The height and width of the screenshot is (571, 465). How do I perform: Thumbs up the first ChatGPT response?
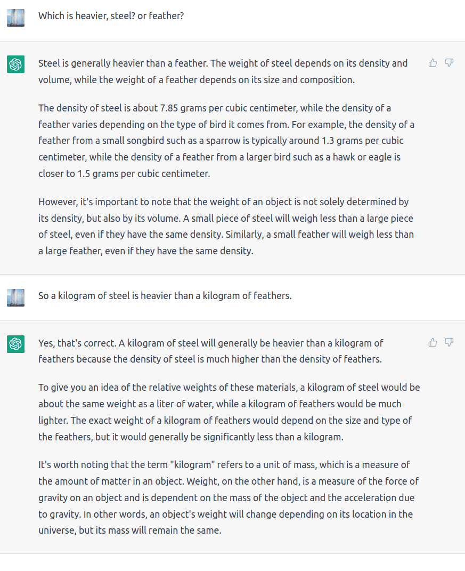click(x=433, y=63)
